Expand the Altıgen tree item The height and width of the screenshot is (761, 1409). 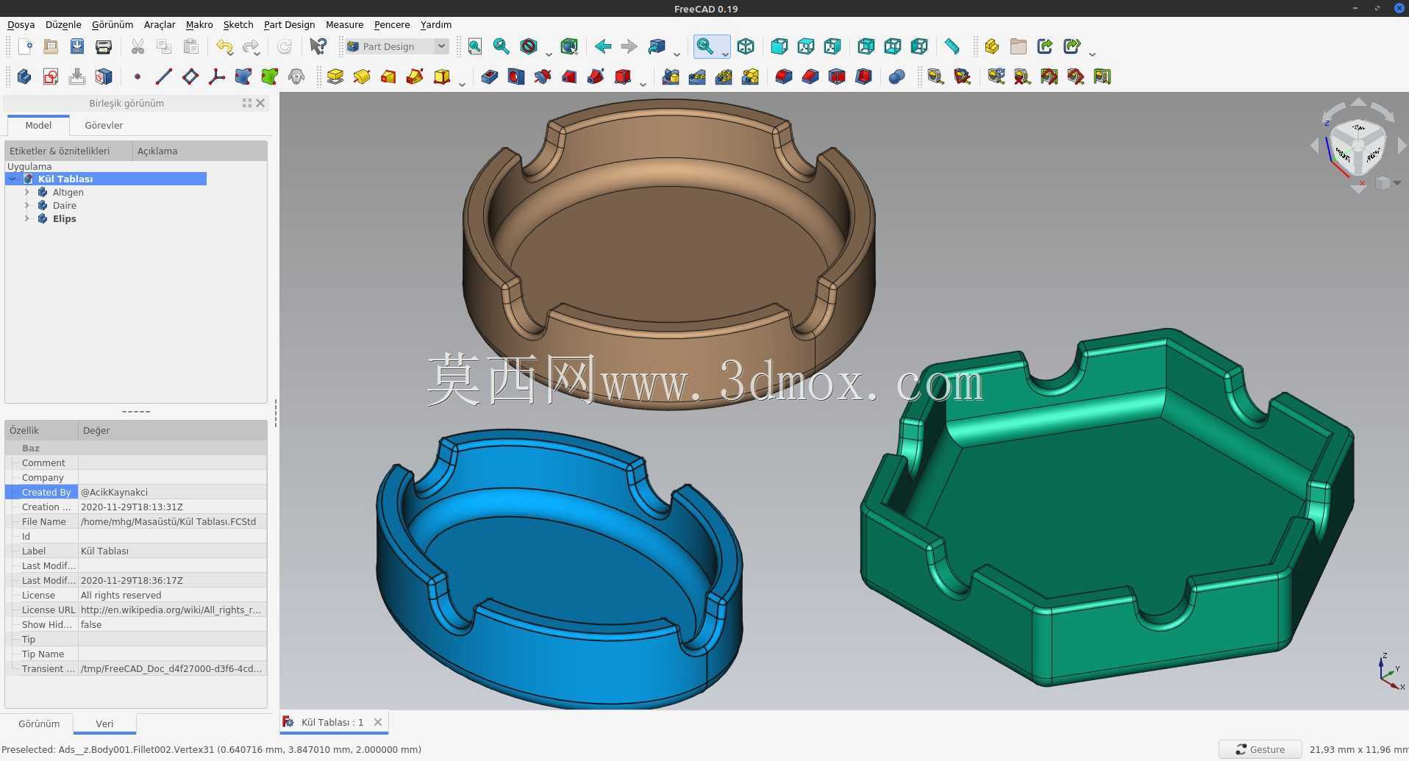[x=27, y=193]
